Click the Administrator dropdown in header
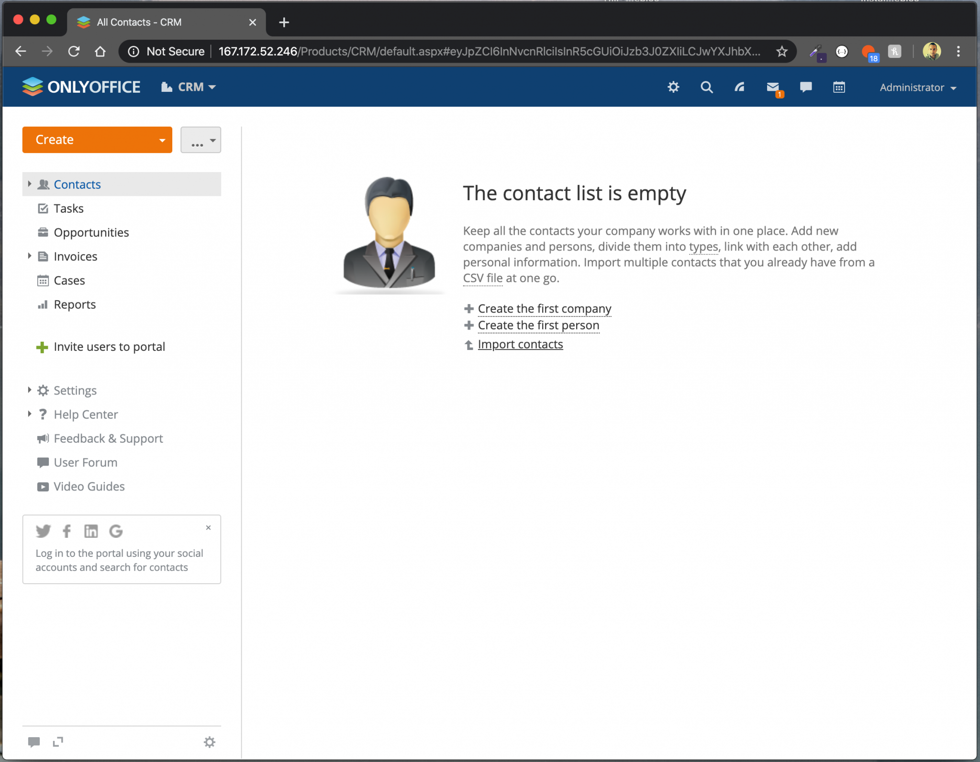This screenshot has height=762, width=980. (x=919, y=87)
